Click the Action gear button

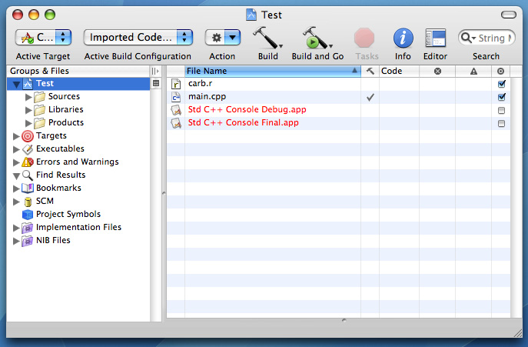click(222, 37)
